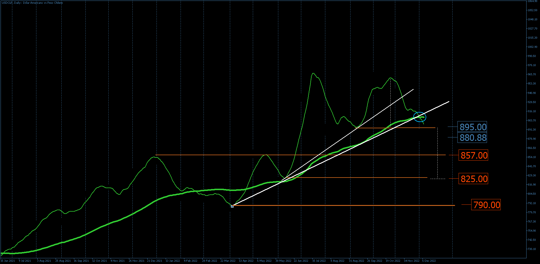The image size is (540, 264).
Task: Select the 790.00 orange price label
Action: [x=486, y=205]
